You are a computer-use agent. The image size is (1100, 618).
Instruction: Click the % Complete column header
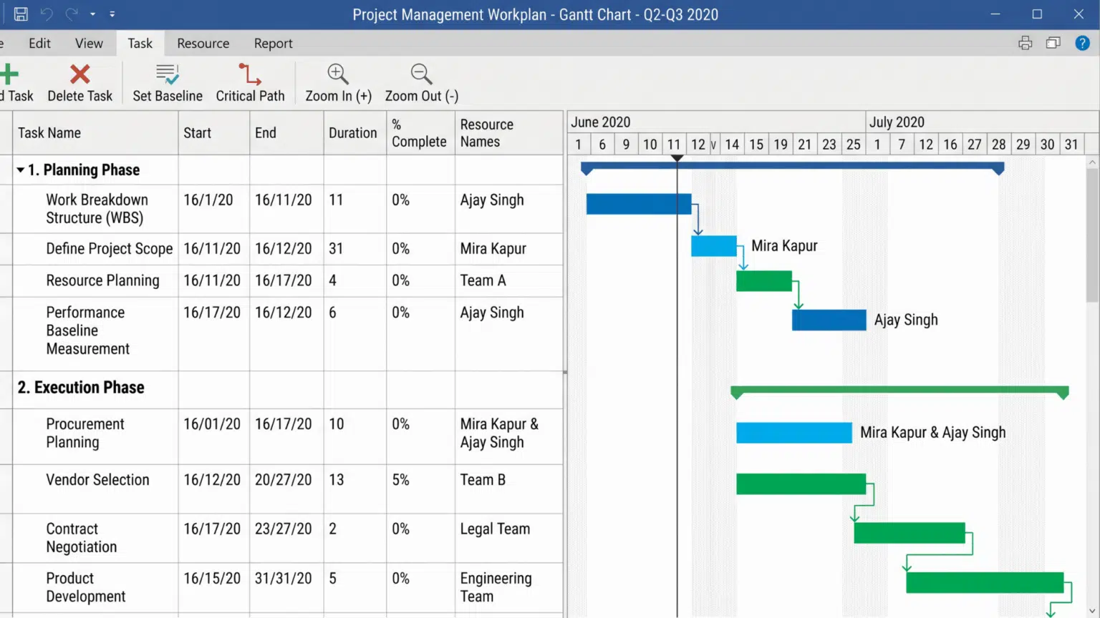420,133
